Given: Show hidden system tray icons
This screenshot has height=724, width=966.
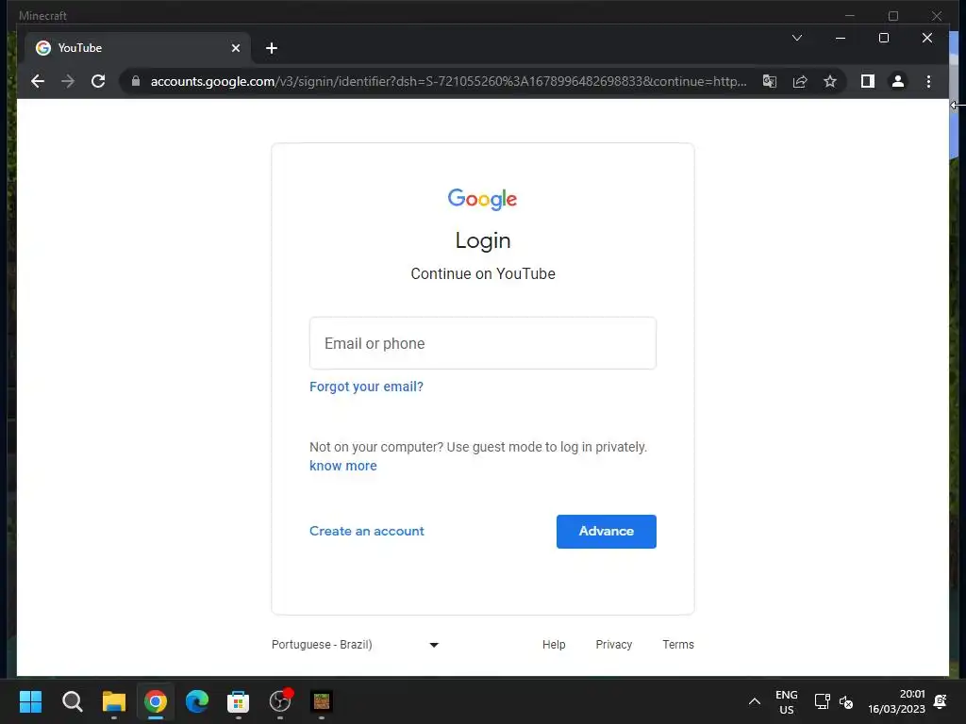Looking at the screenshot, I should pos(754,701).
